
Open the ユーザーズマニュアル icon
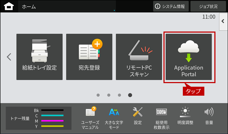click(90, 118)
